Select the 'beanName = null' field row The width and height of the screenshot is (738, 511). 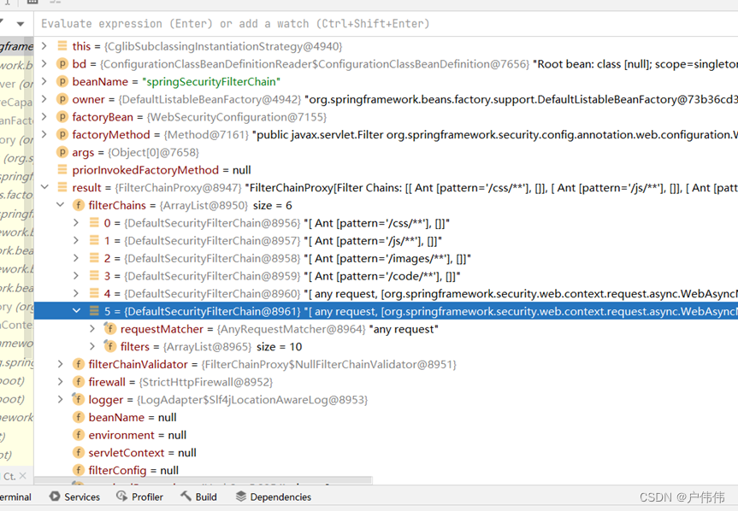click(x=386, y=418)
